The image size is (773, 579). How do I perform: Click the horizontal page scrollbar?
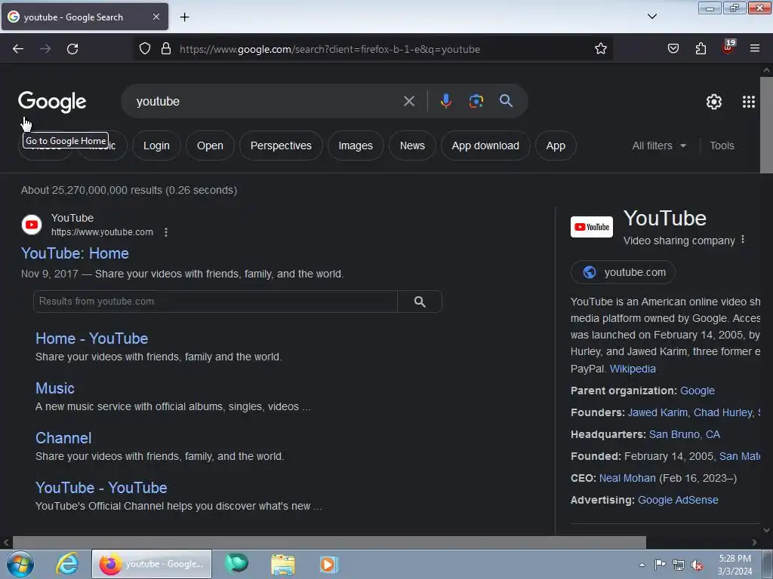[x=329, y=543]
